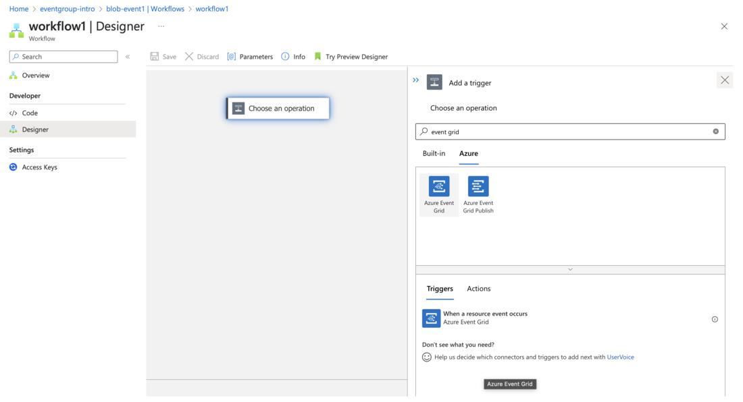The height and width of the screenshot is (402, 743).
Task: Close the workflow1 Designer blade
Action: tap(724, 26)
